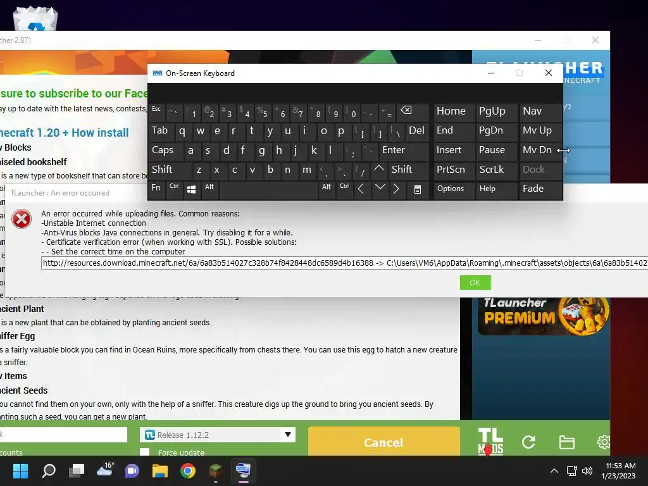Click the Insert key on On-Screen Keyboard
Screen dimensions: 648x486
pyautogui.click(x=453, y=150)
